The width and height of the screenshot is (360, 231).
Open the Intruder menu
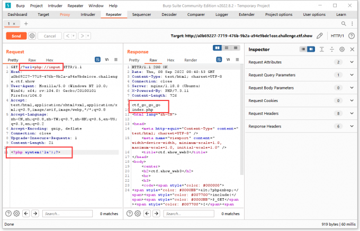pyautogui.click(x=55, y=6)
